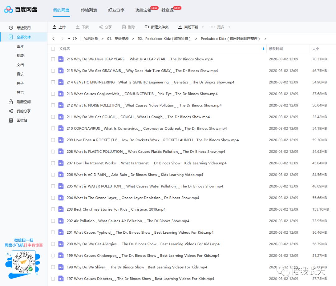
Task: Click video icon of 216 LEAP YEARS file
Action: (61, 59)
